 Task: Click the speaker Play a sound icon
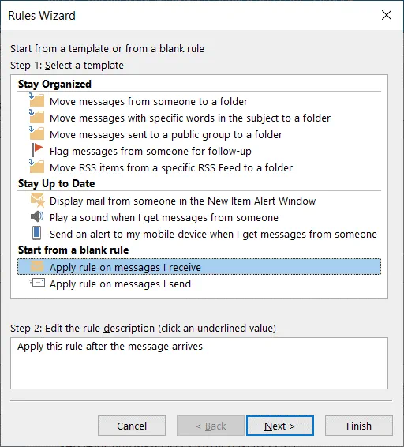pyautogui.click(x=37, y=217)
